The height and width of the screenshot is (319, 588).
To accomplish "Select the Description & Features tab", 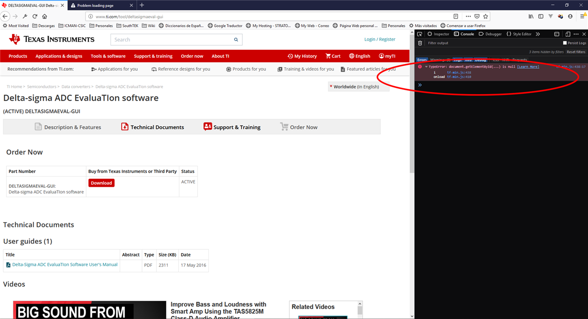I will pos(67,127).
